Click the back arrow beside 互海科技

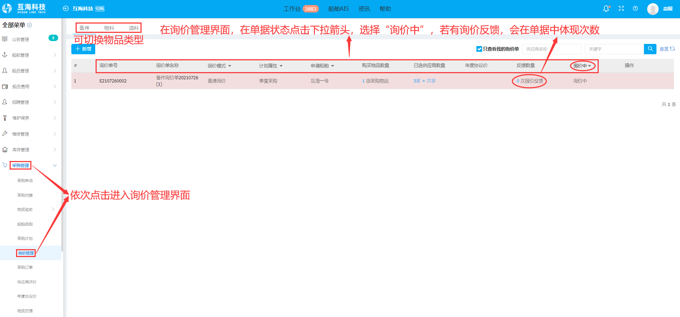click(66, 9)
